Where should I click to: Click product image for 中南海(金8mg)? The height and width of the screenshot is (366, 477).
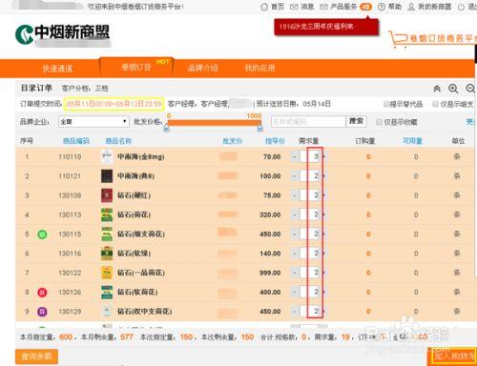coord(107,156)
